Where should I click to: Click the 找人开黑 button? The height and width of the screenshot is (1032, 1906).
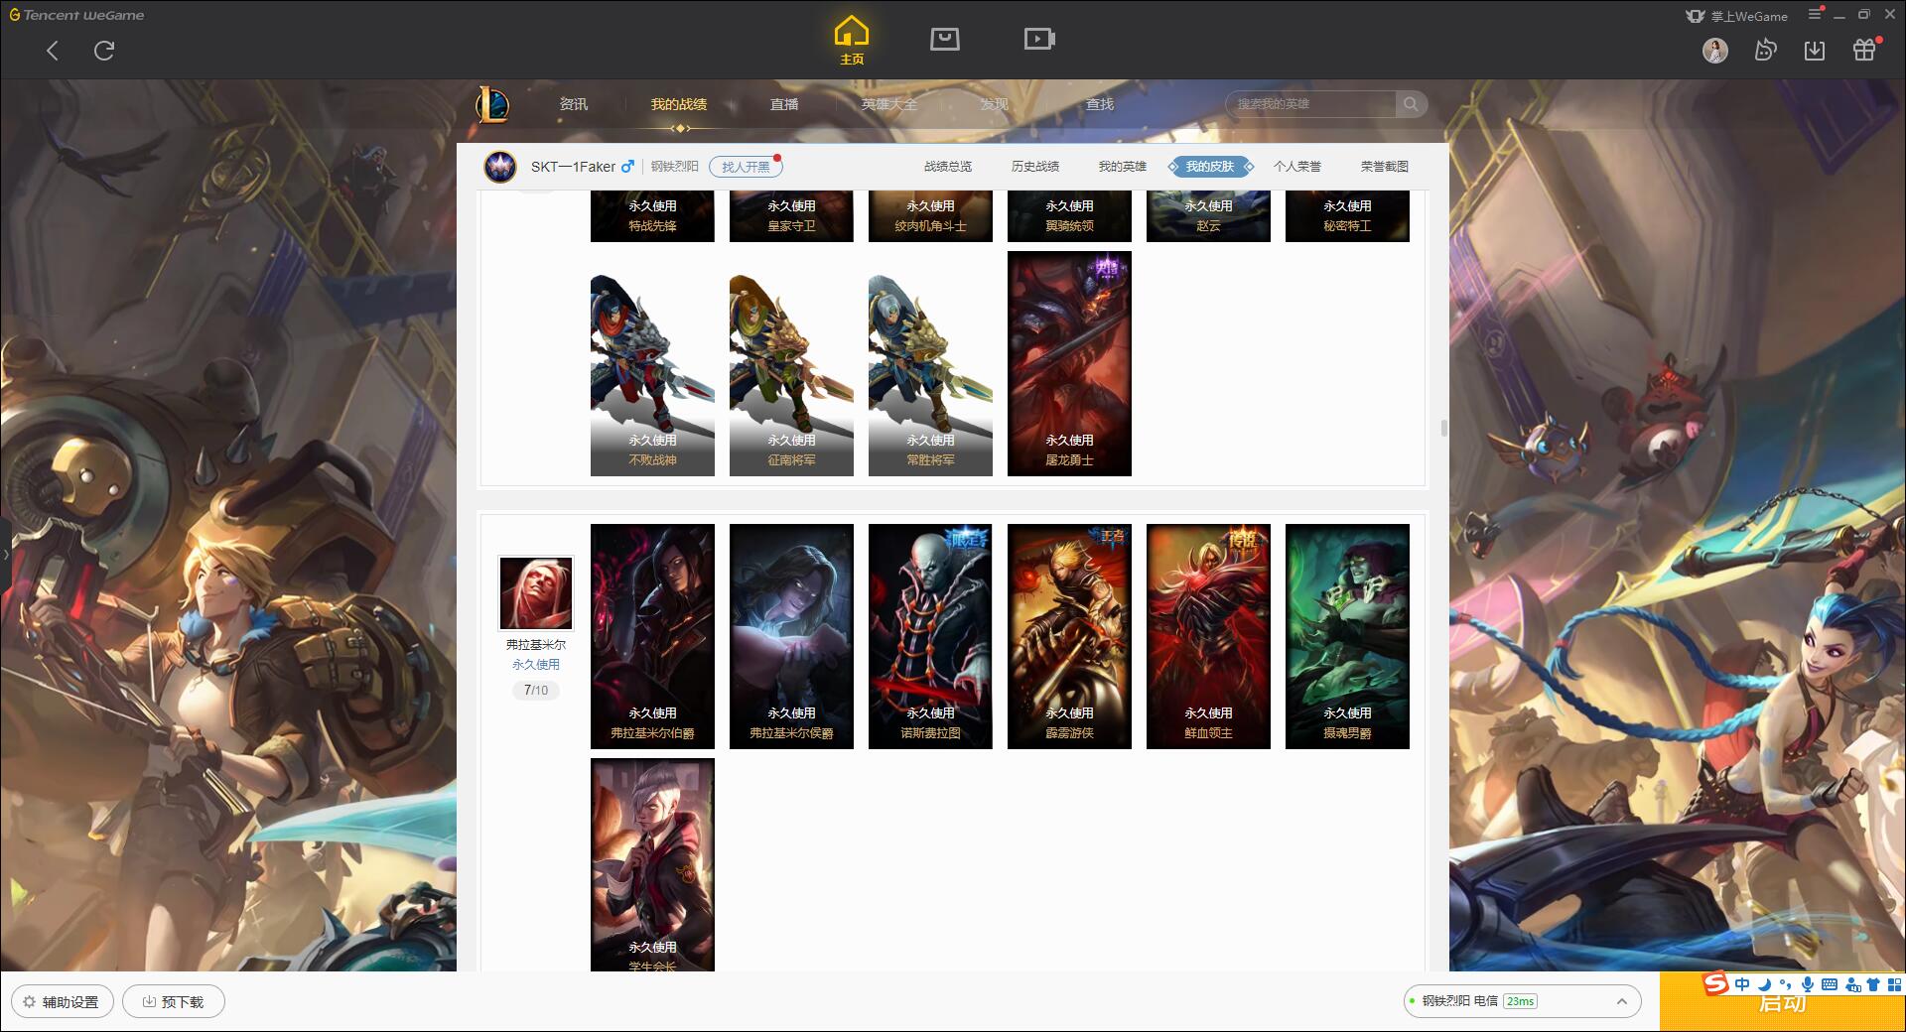tap(747, 167)
